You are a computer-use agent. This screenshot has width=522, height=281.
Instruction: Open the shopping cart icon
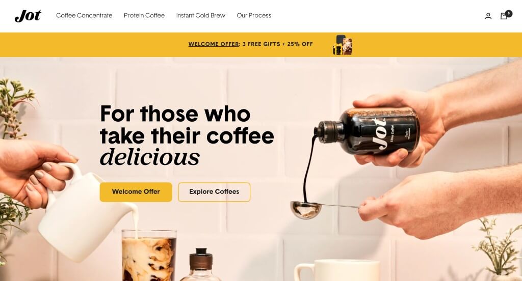(x=504, y=16)
